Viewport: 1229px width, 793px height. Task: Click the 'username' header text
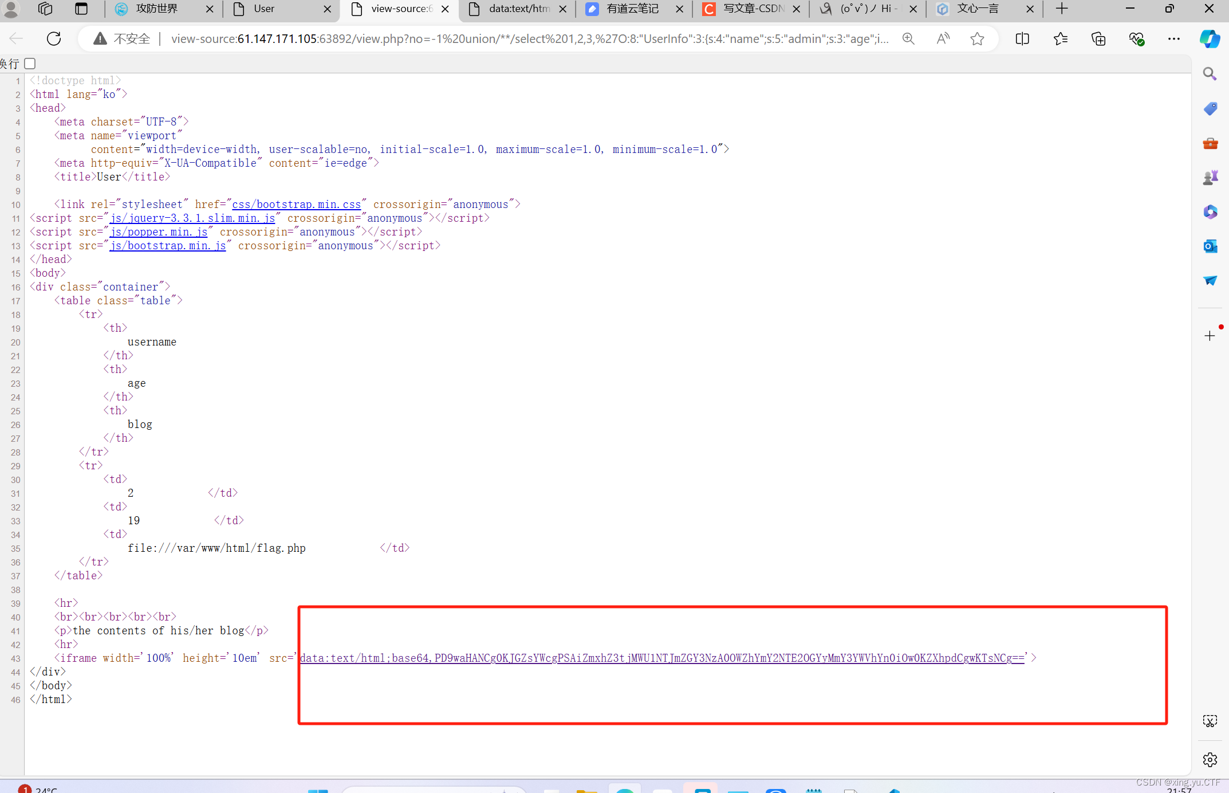(x=152, y=342)
